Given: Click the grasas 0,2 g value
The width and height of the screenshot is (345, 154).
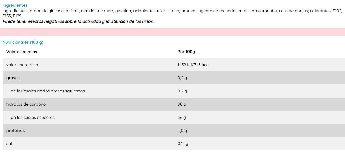Looking at the screenshot, I should [x=182, y=78].
